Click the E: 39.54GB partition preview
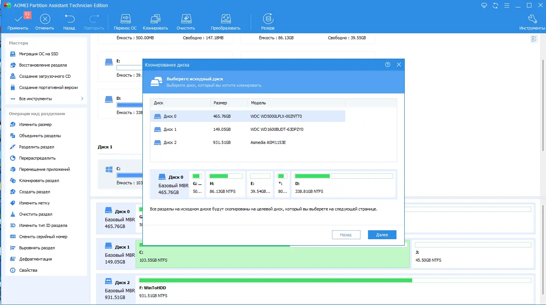Viewport: 546px width, 305px height. pos(260,184)
